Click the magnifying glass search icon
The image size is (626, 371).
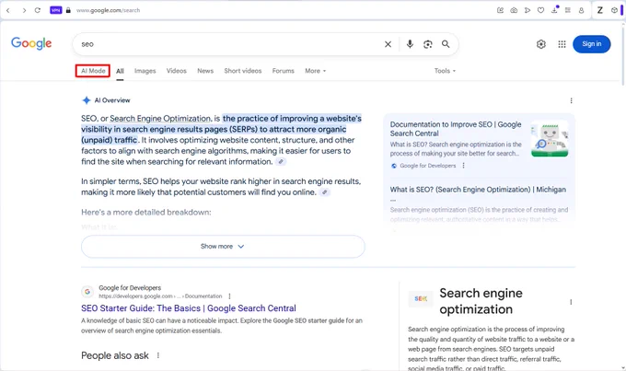pyautogui.click(x=446, y=44)
